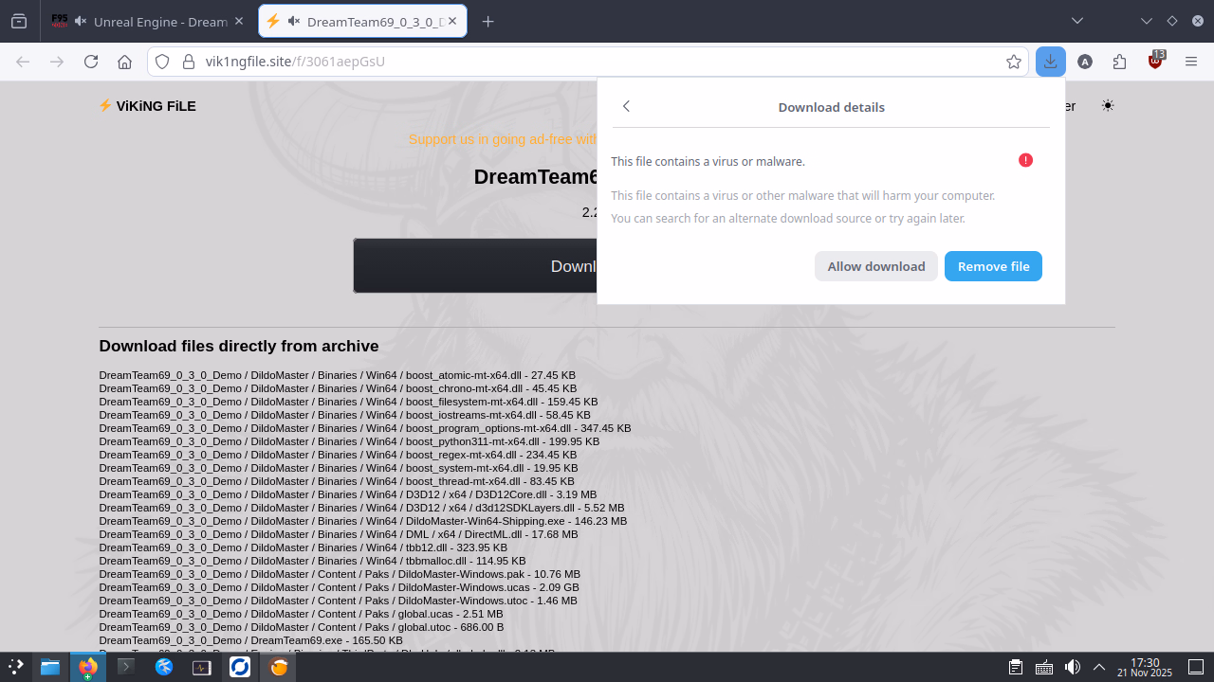Select the DreamTeam69_0_3_0 tab

pos(362,21)
